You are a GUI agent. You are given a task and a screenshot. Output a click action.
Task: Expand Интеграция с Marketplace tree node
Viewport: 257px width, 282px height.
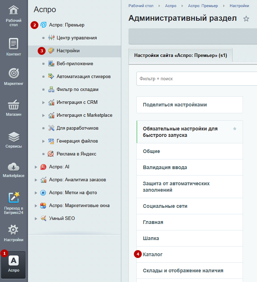(x=43, y=115)
